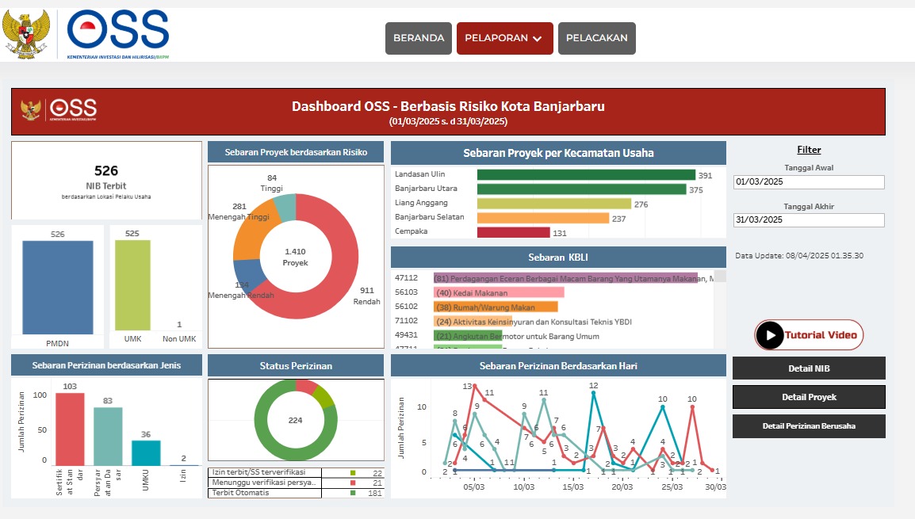Image resolution: width=915 pixels, height=519 pixels.
Task: Click the OSS logo in the red banner
Action: pos(73,109)
